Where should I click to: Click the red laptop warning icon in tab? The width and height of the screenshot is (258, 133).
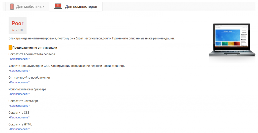tap(58, 6)
